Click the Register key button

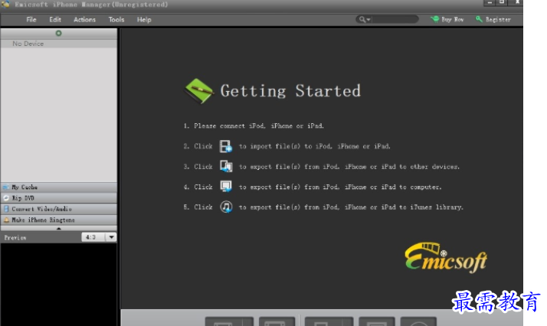pos(493,19)
